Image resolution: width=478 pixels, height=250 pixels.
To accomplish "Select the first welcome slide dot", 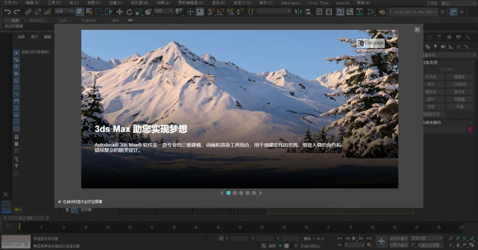I will click(228, 193).
